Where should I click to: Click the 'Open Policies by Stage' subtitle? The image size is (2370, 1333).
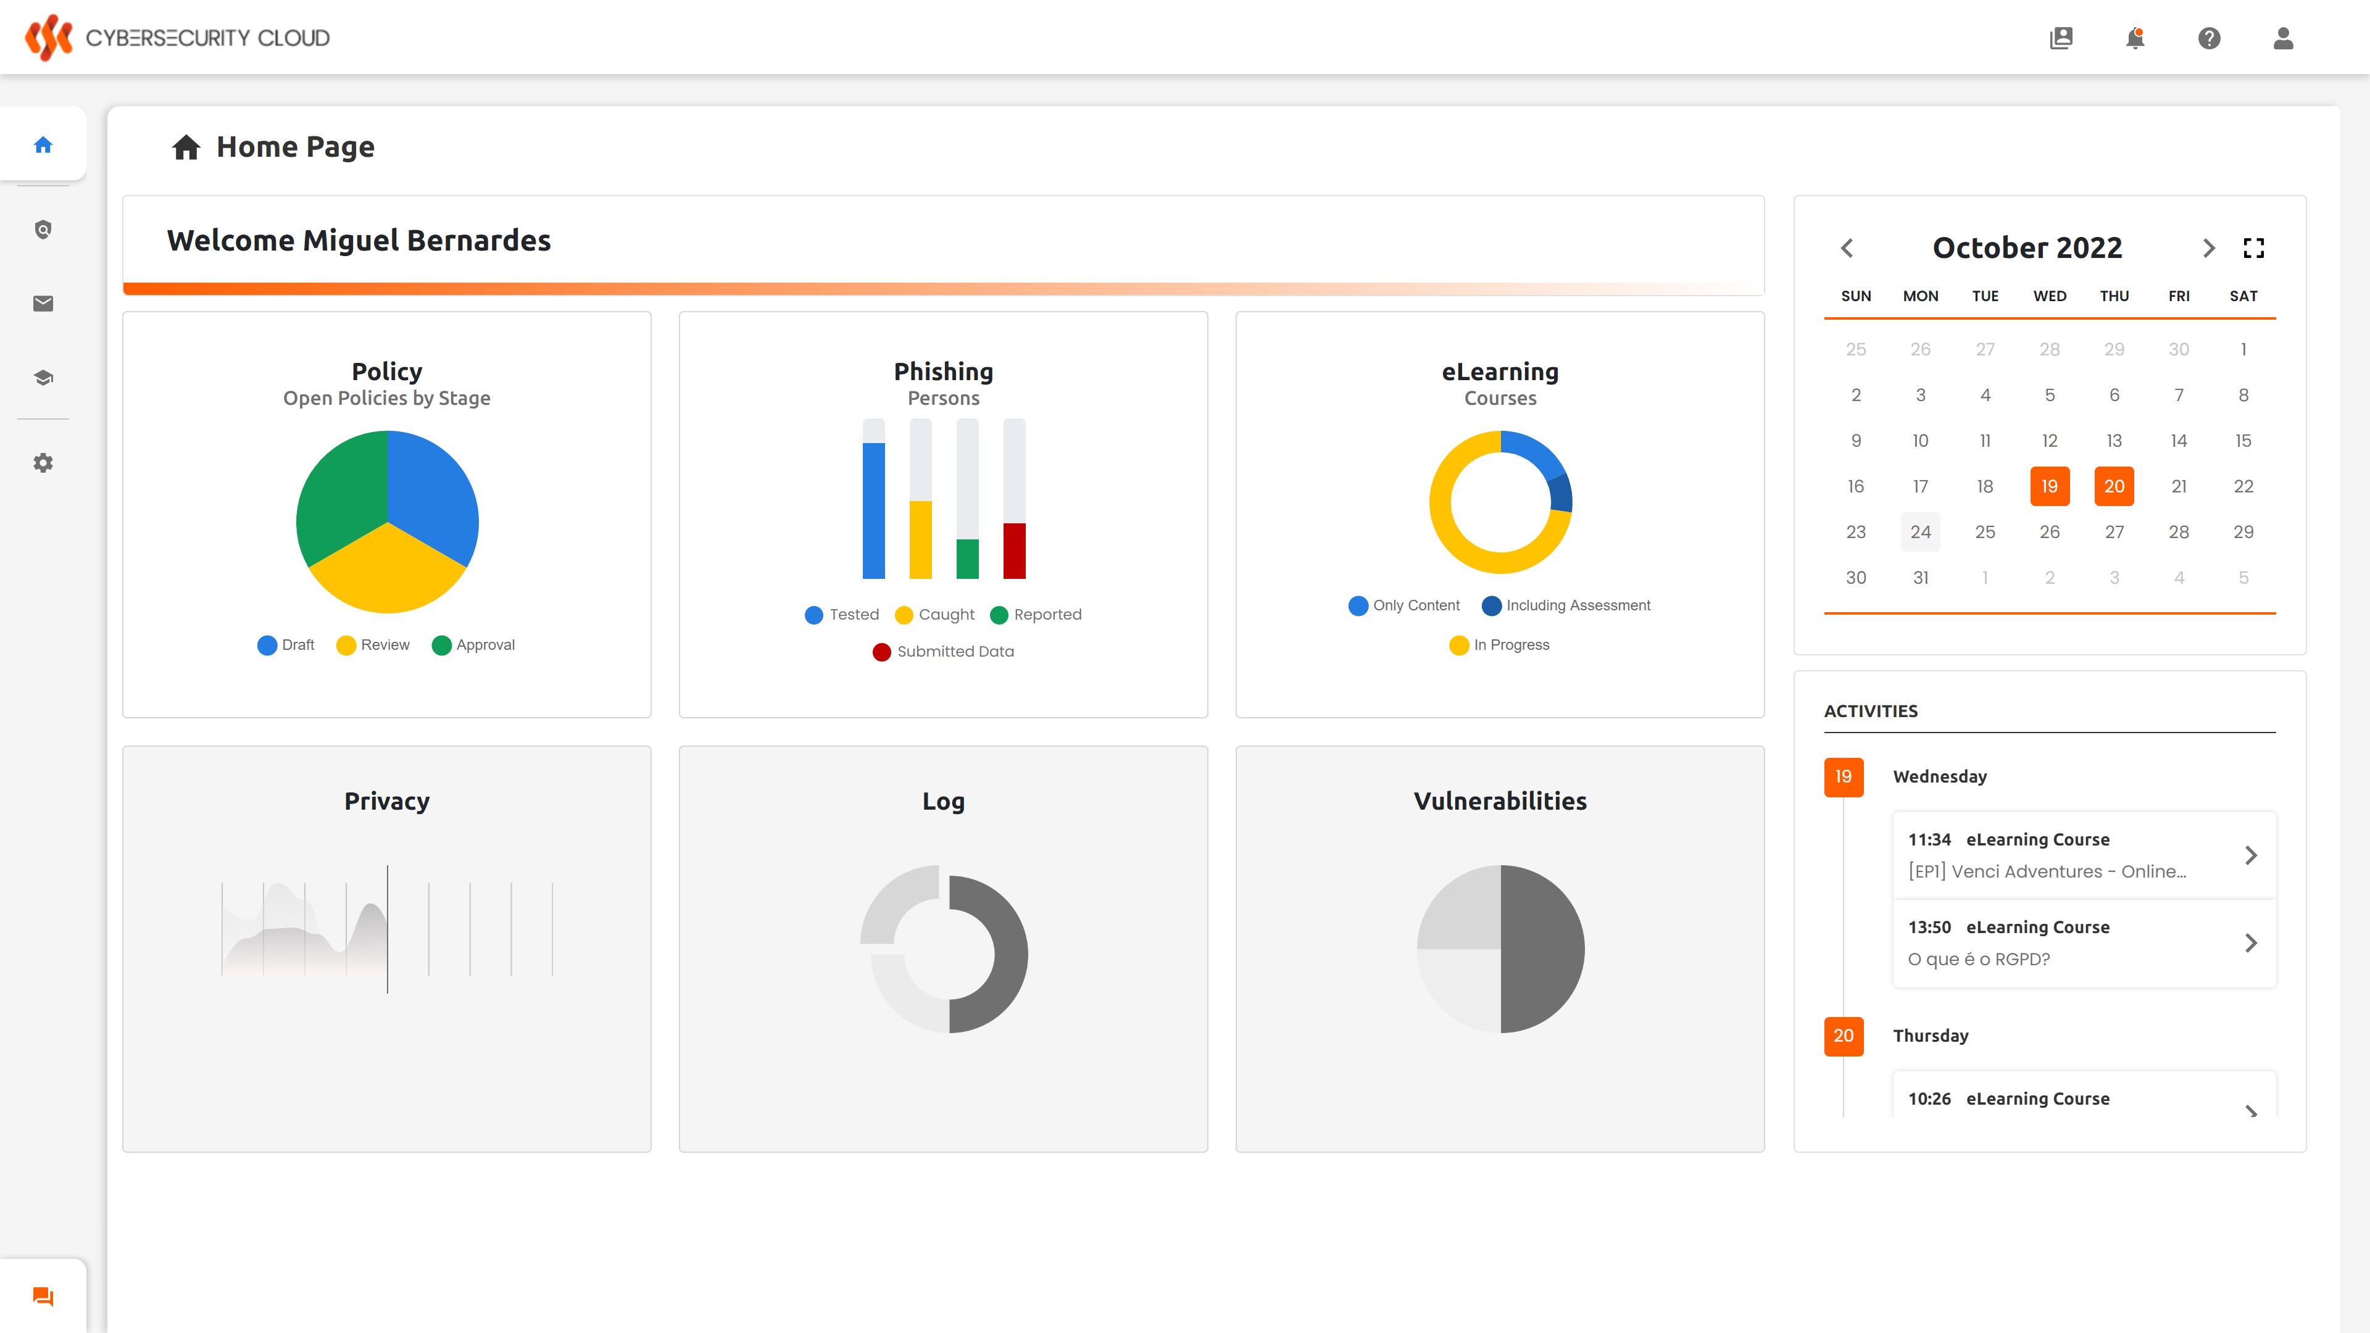tap(386, 398)
